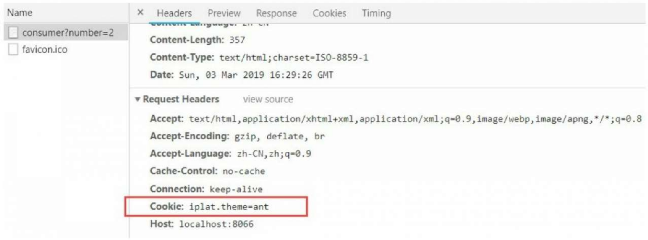Click the consumer?number=2 file icon
The height and width of the screenshot is (240, 648).
tap(13, 32)
